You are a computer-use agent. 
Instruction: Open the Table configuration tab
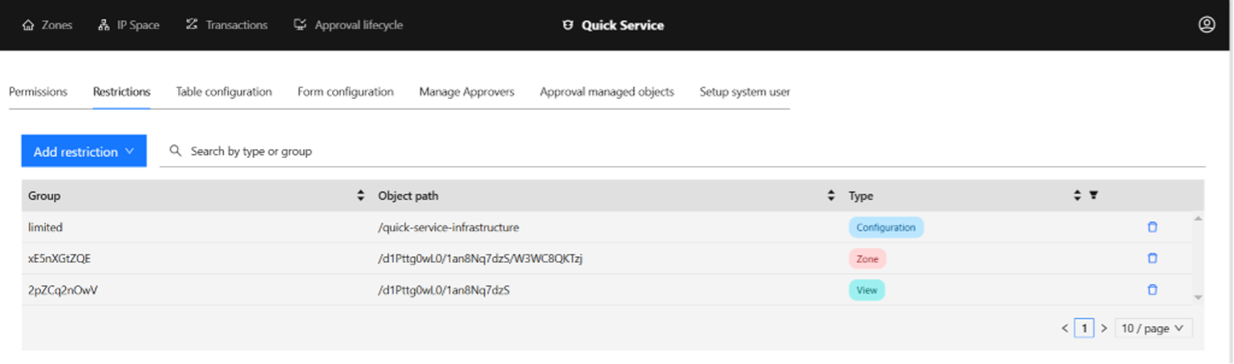coord(224,92)
